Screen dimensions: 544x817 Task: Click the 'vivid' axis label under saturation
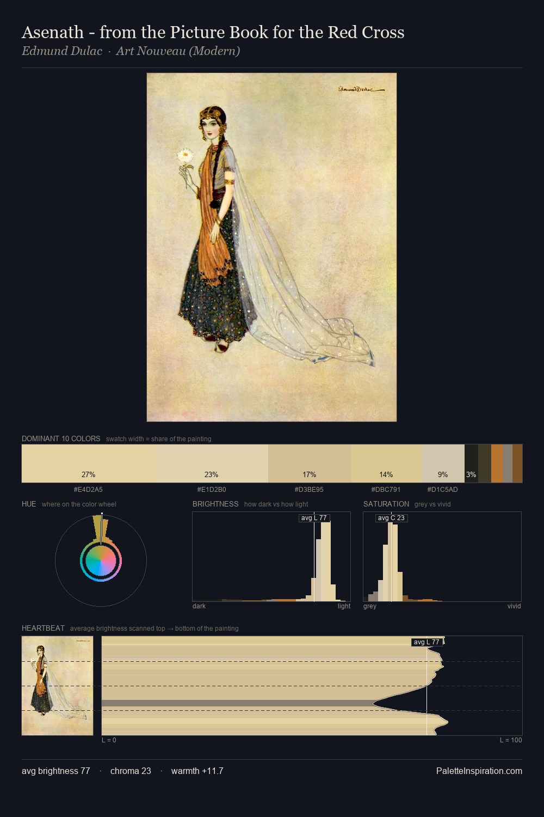click(514, 606)
